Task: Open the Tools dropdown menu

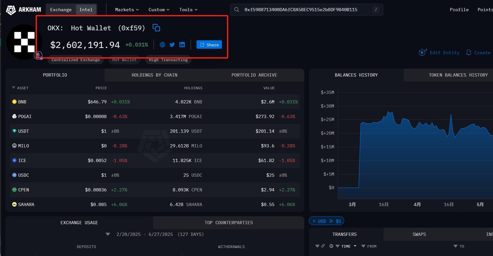Action: click(188, 9)
